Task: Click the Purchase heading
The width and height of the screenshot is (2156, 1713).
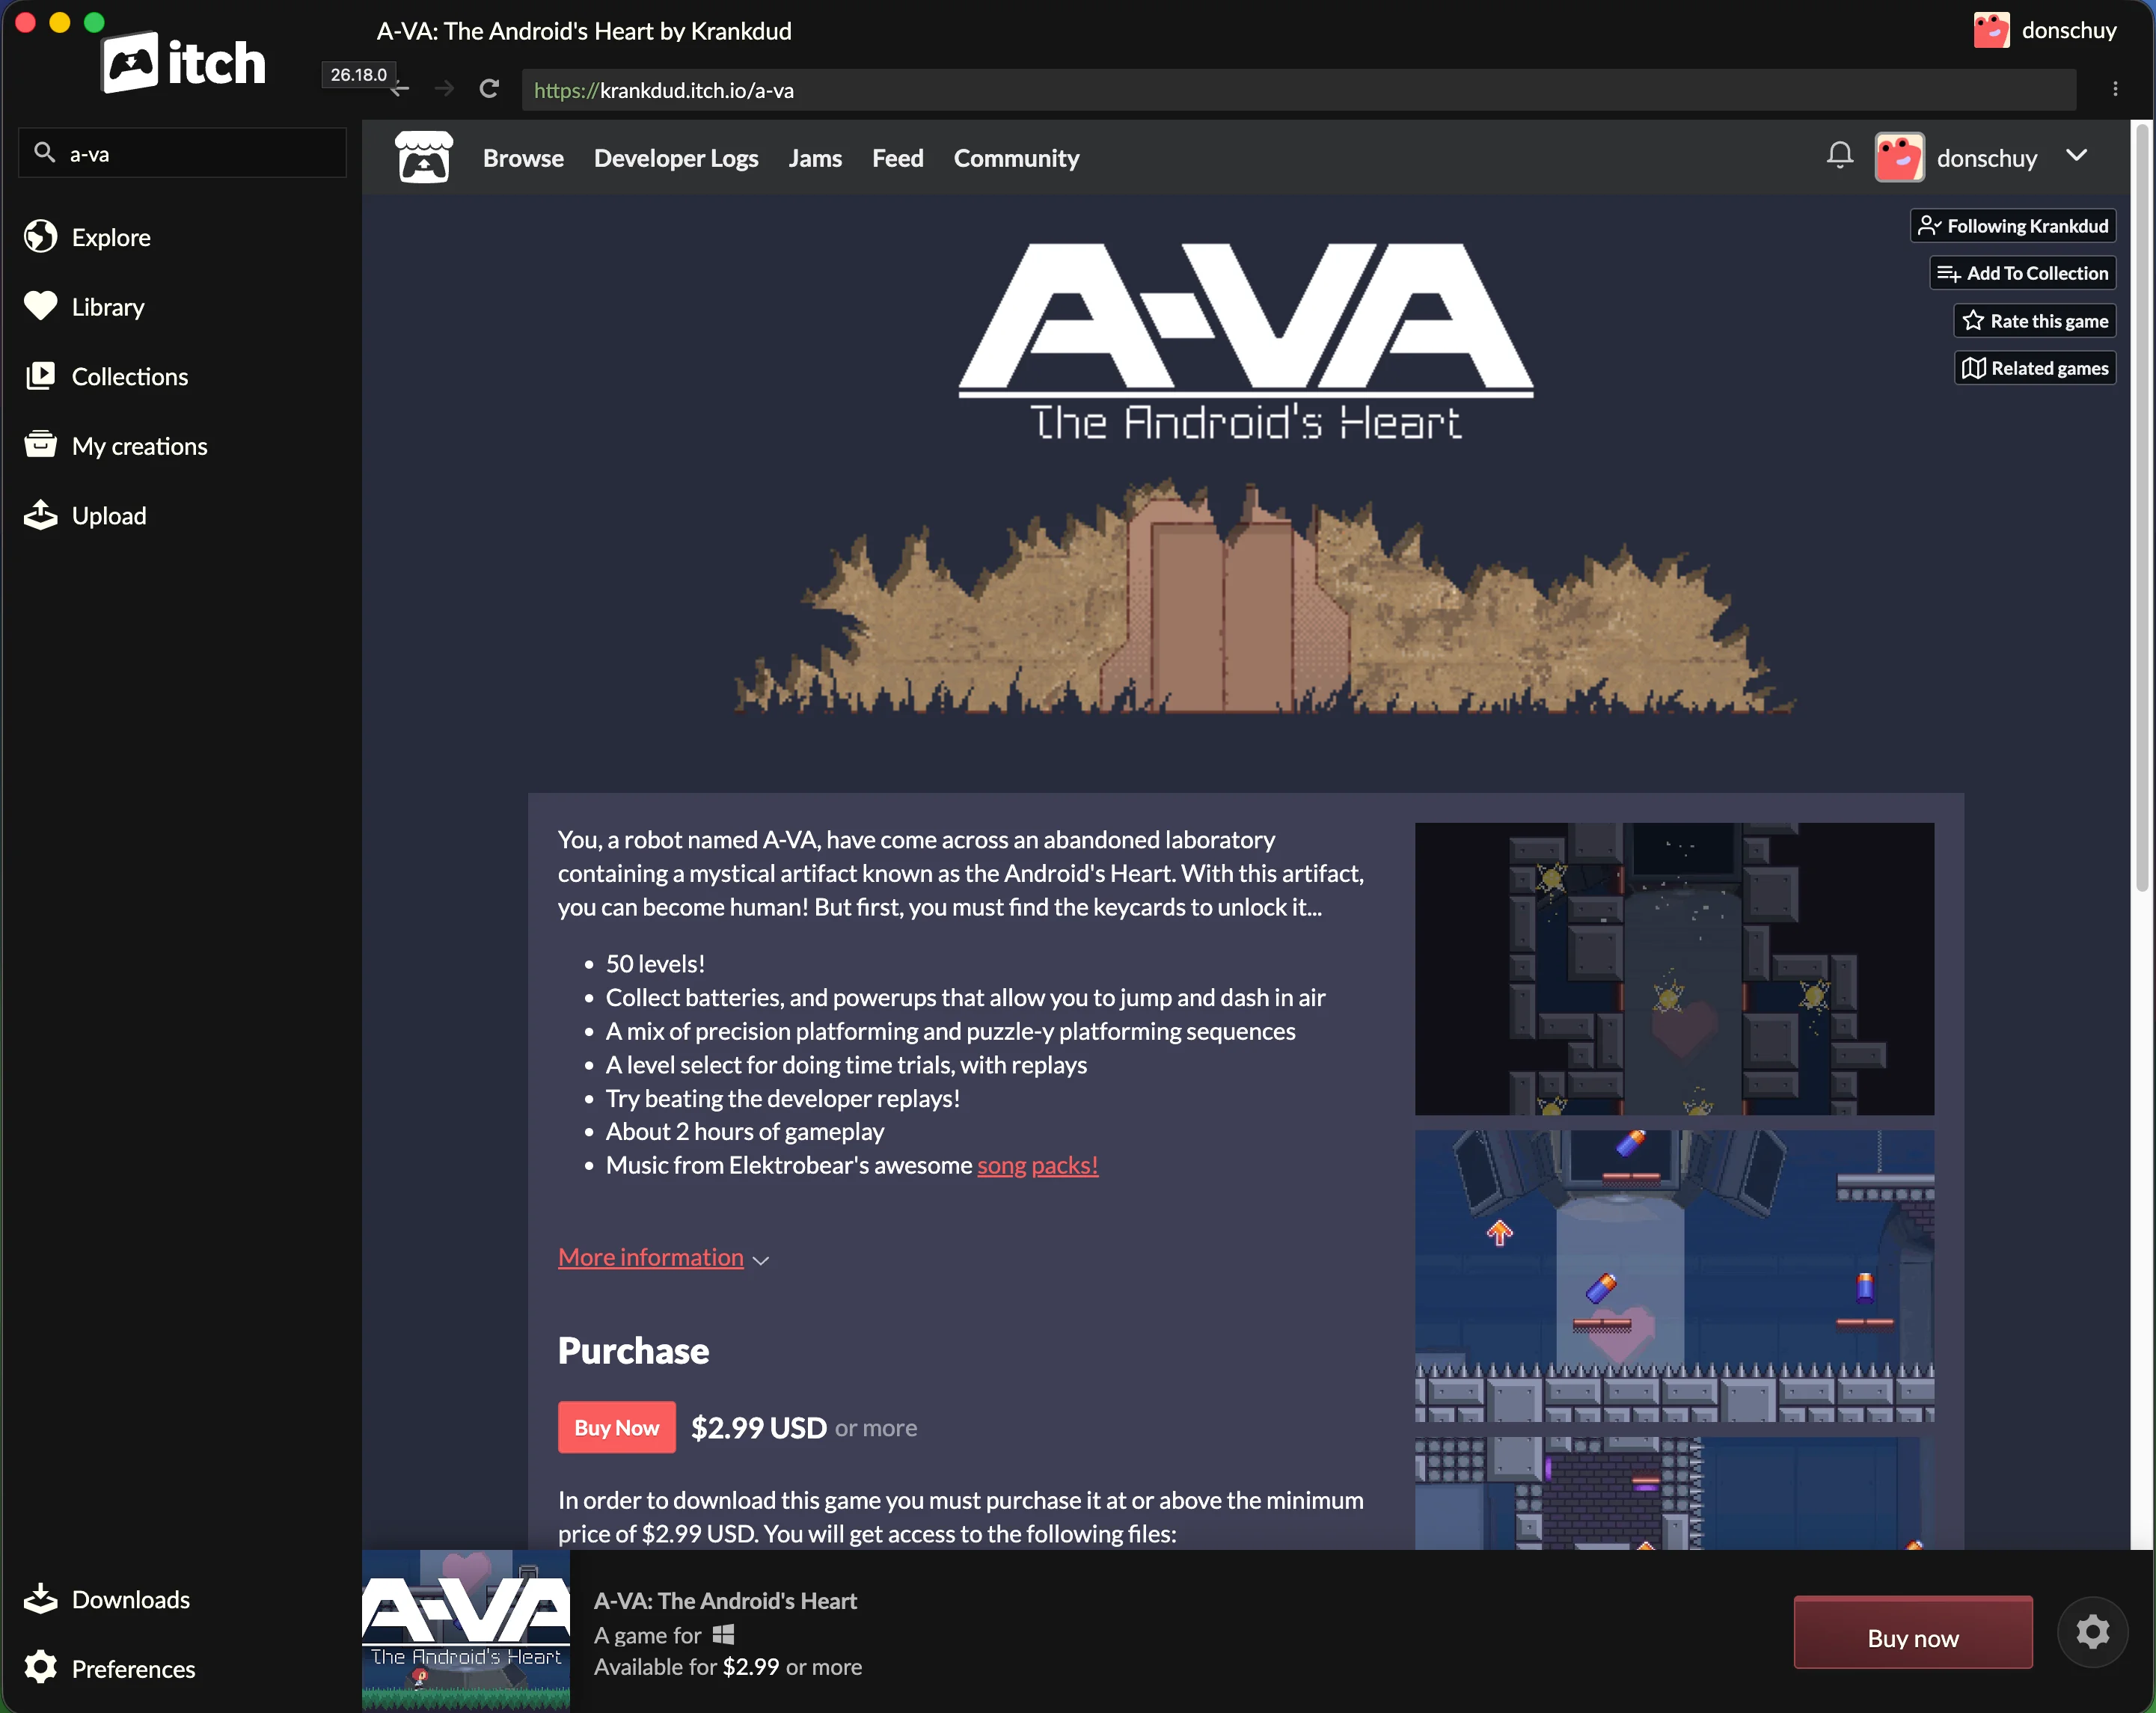Action: point(633,1351)
